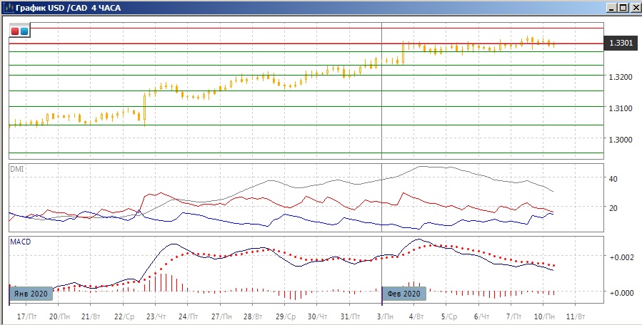This screenshot has width=642, height=325.
Task: Select the MACD indicator label
Action: point(19,242)
